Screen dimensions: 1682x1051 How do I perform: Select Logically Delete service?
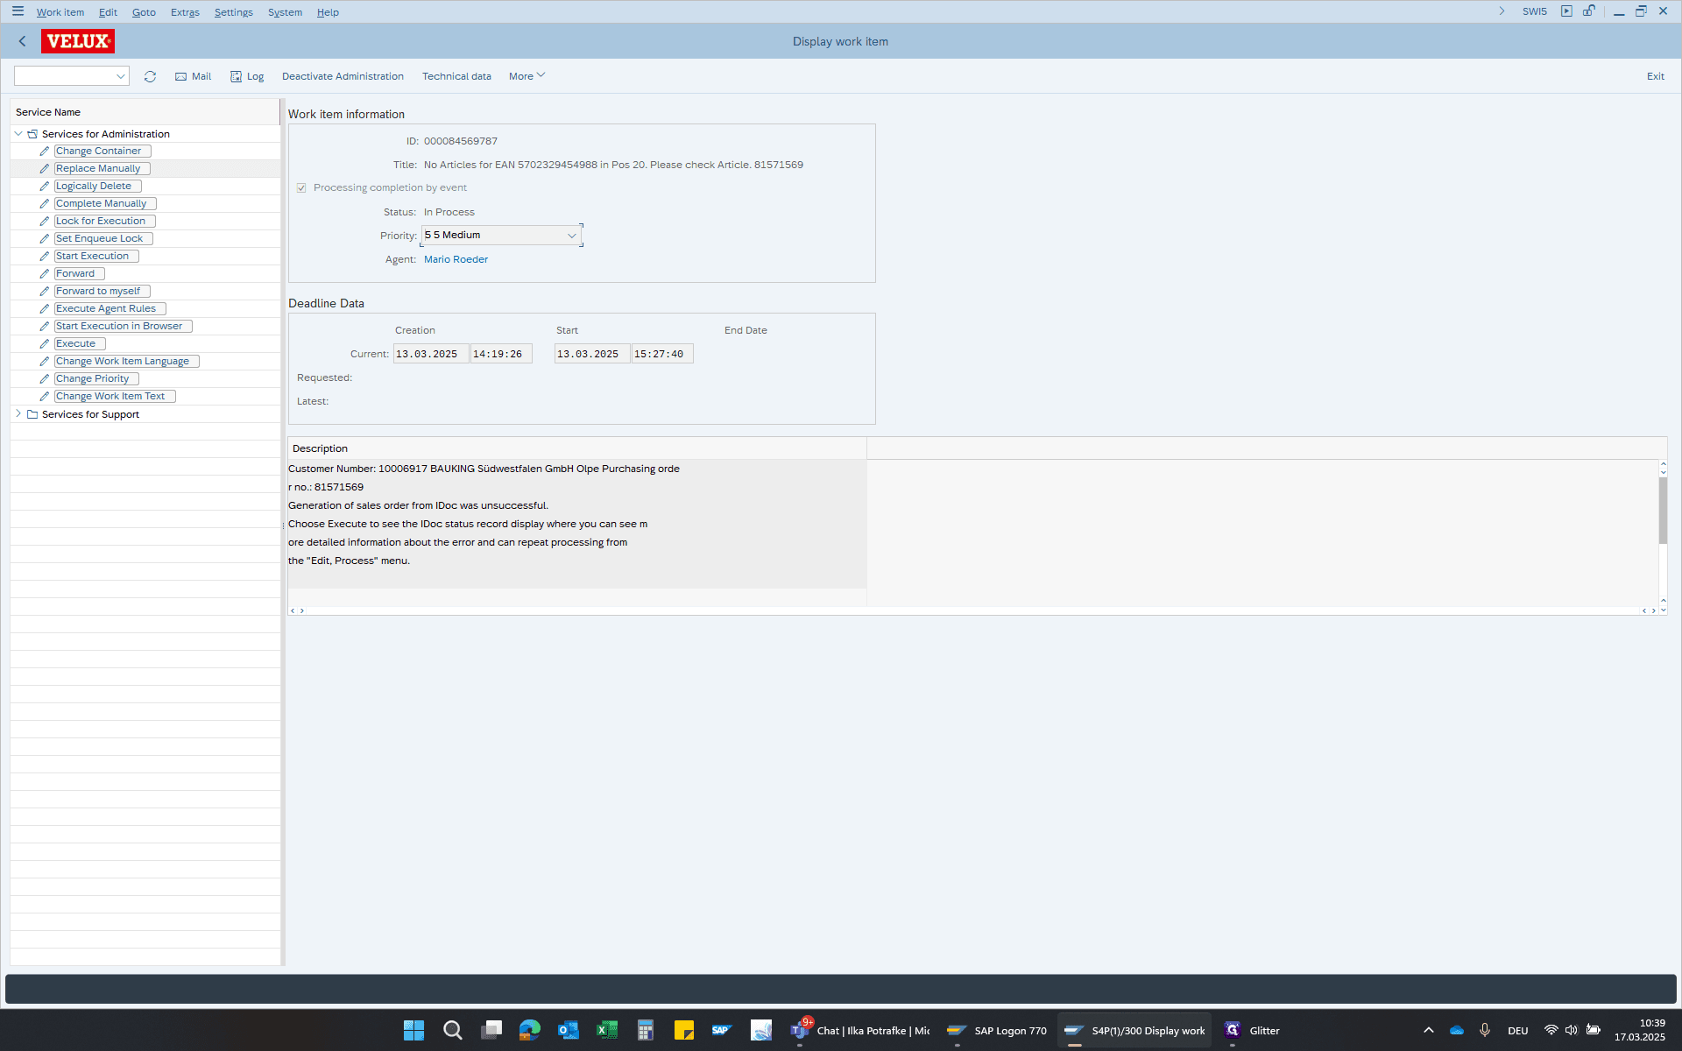(97, 186)
